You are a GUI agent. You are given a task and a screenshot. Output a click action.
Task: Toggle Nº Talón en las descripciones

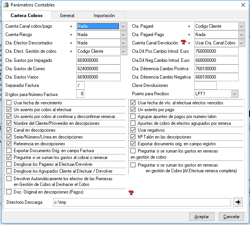point(133,137)
